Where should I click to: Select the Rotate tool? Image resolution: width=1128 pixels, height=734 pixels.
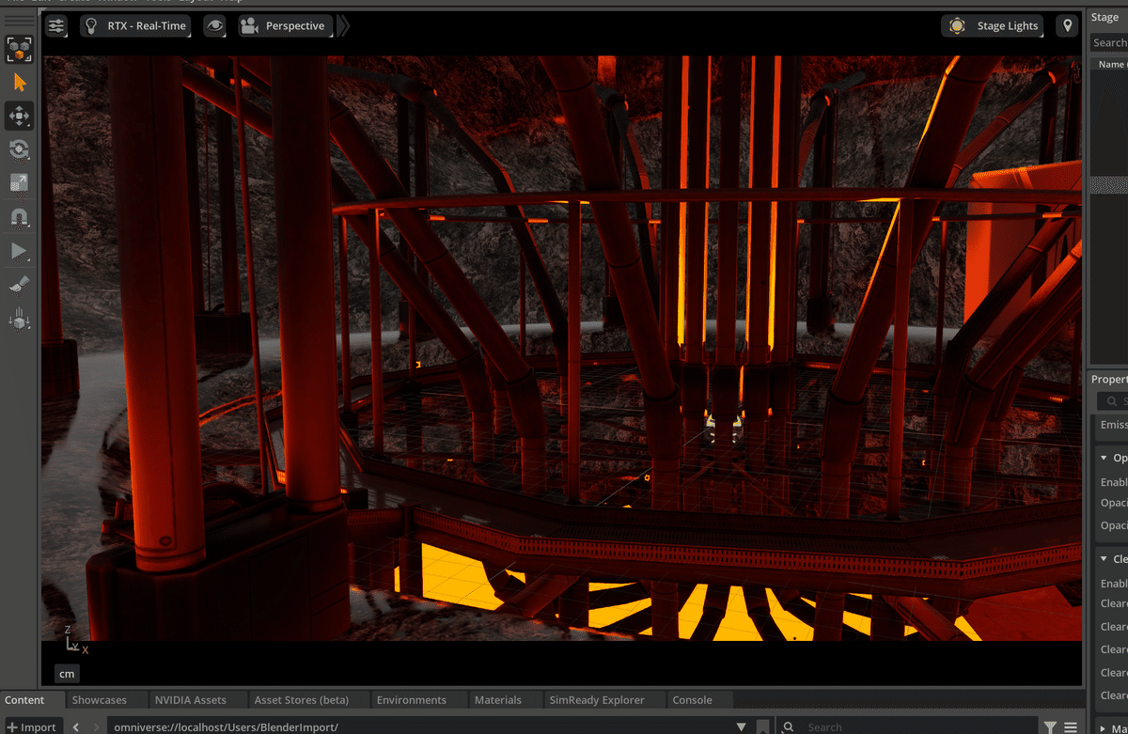coord(19,149)
